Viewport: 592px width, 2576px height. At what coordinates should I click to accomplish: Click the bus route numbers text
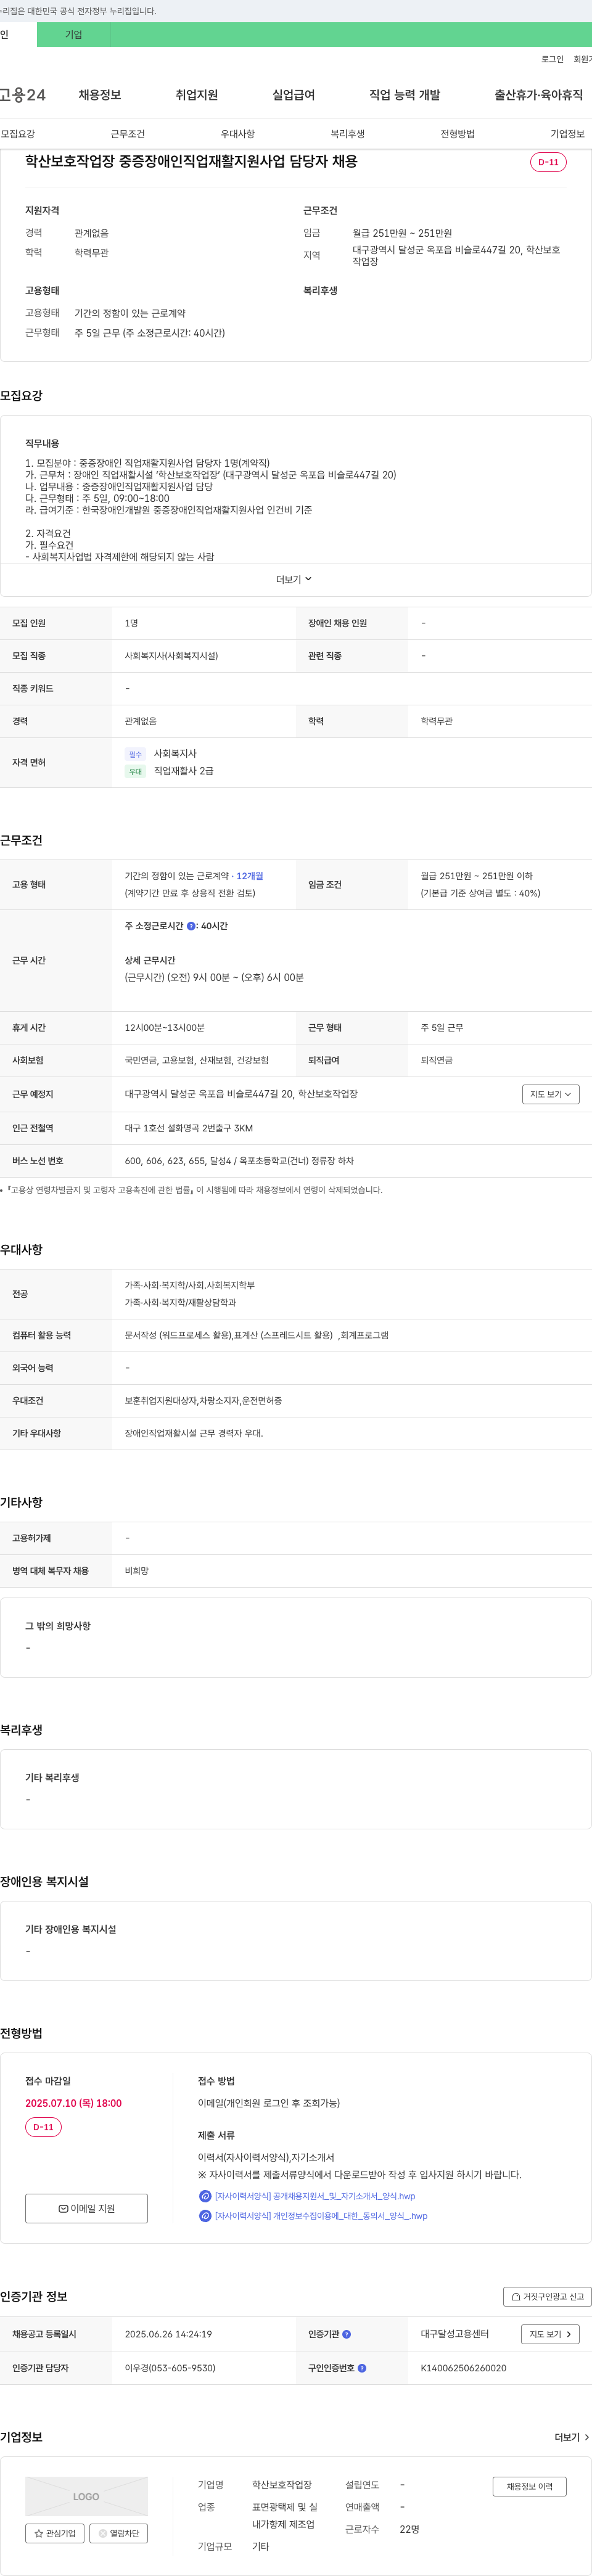[239, 1161]
